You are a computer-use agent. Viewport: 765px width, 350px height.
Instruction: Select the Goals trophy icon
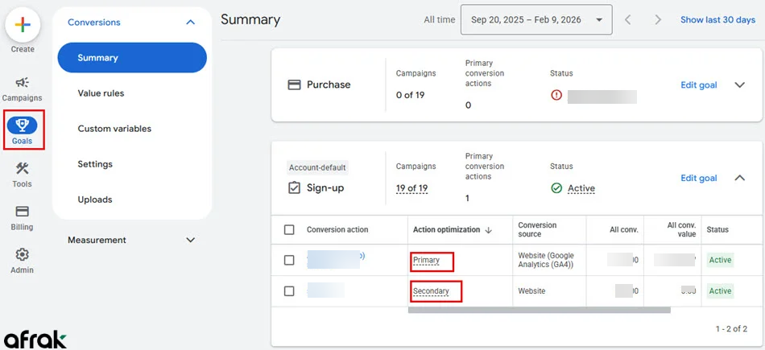click(23, 126)
